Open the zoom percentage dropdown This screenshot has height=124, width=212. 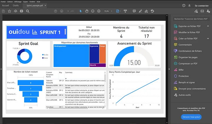click(x=112, y=11)
